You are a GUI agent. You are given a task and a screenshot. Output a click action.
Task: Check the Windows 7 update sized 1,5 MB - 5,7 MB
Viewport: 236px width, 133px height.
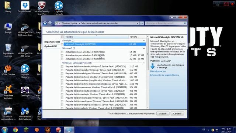pyautogui.click(x=62, y=55)
